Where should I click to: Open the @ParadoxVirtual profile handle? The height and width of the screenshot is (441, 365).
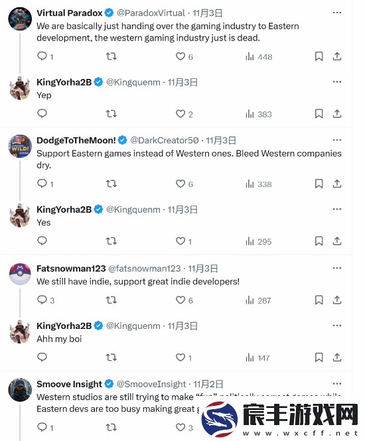pos(151,13)
